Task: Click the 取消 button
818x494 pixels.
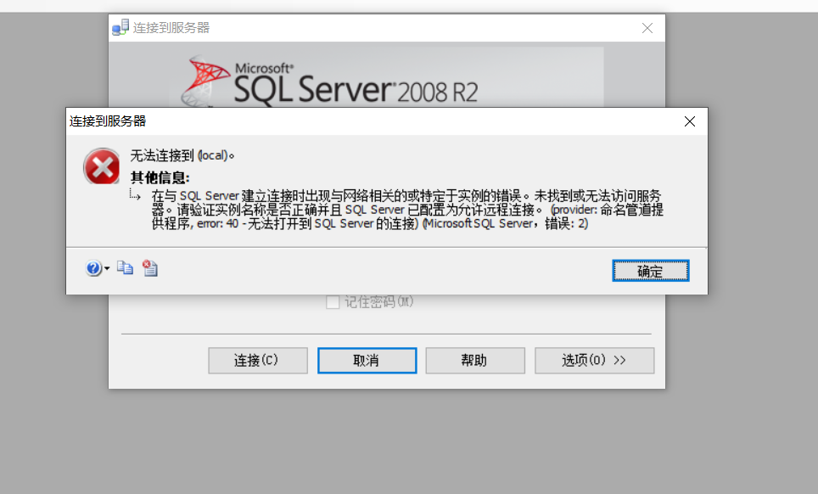Action: coord(367,361)
